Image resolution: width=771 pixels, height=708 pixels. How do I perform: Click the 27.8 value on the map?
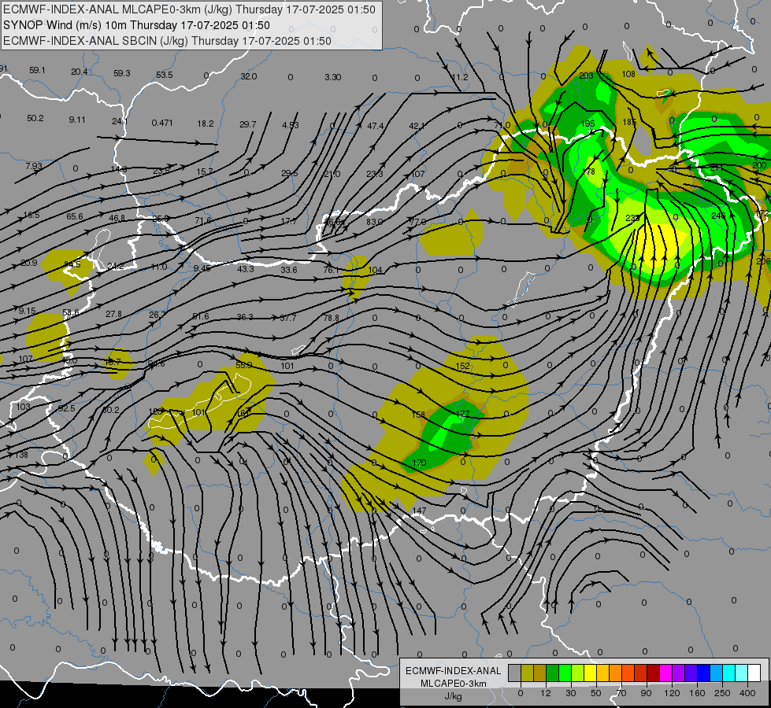click(113, 314)
